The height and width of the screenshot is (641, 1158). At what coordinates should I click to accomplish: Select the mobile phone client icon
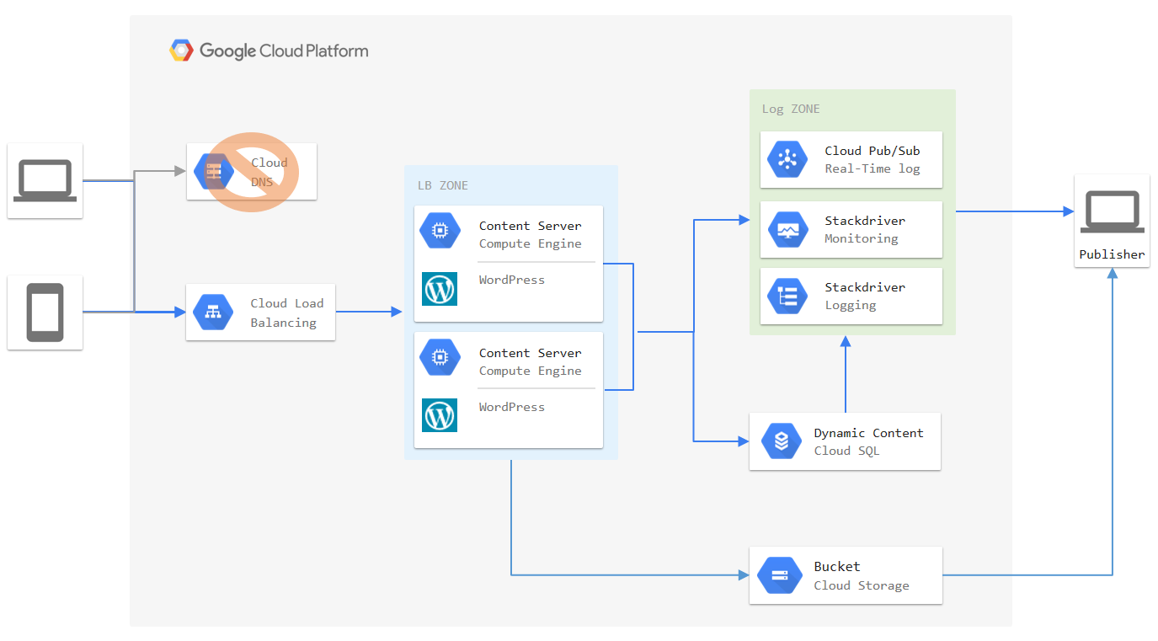click(x=45, y=312)
